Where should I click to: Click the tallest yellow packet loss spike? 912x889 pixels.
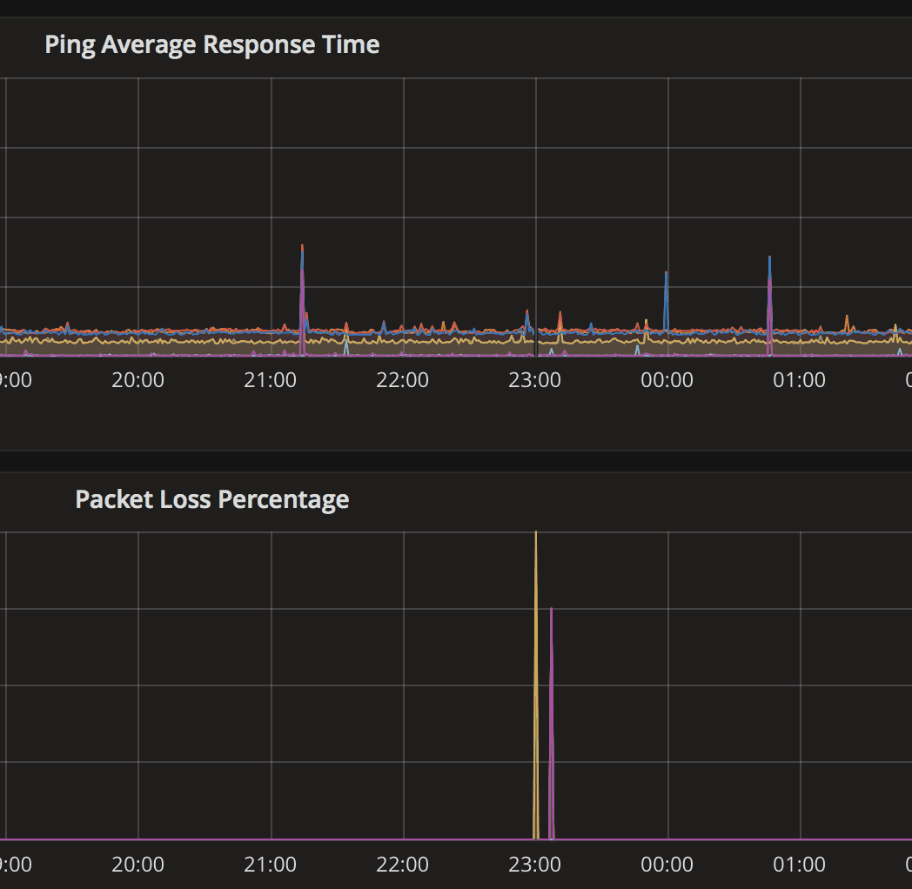[535, 534]
